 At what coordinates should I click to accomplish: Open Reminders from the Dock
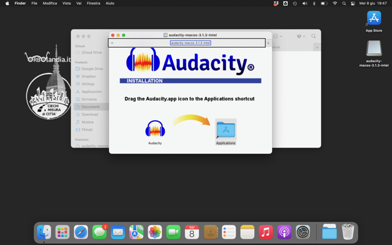228,232
